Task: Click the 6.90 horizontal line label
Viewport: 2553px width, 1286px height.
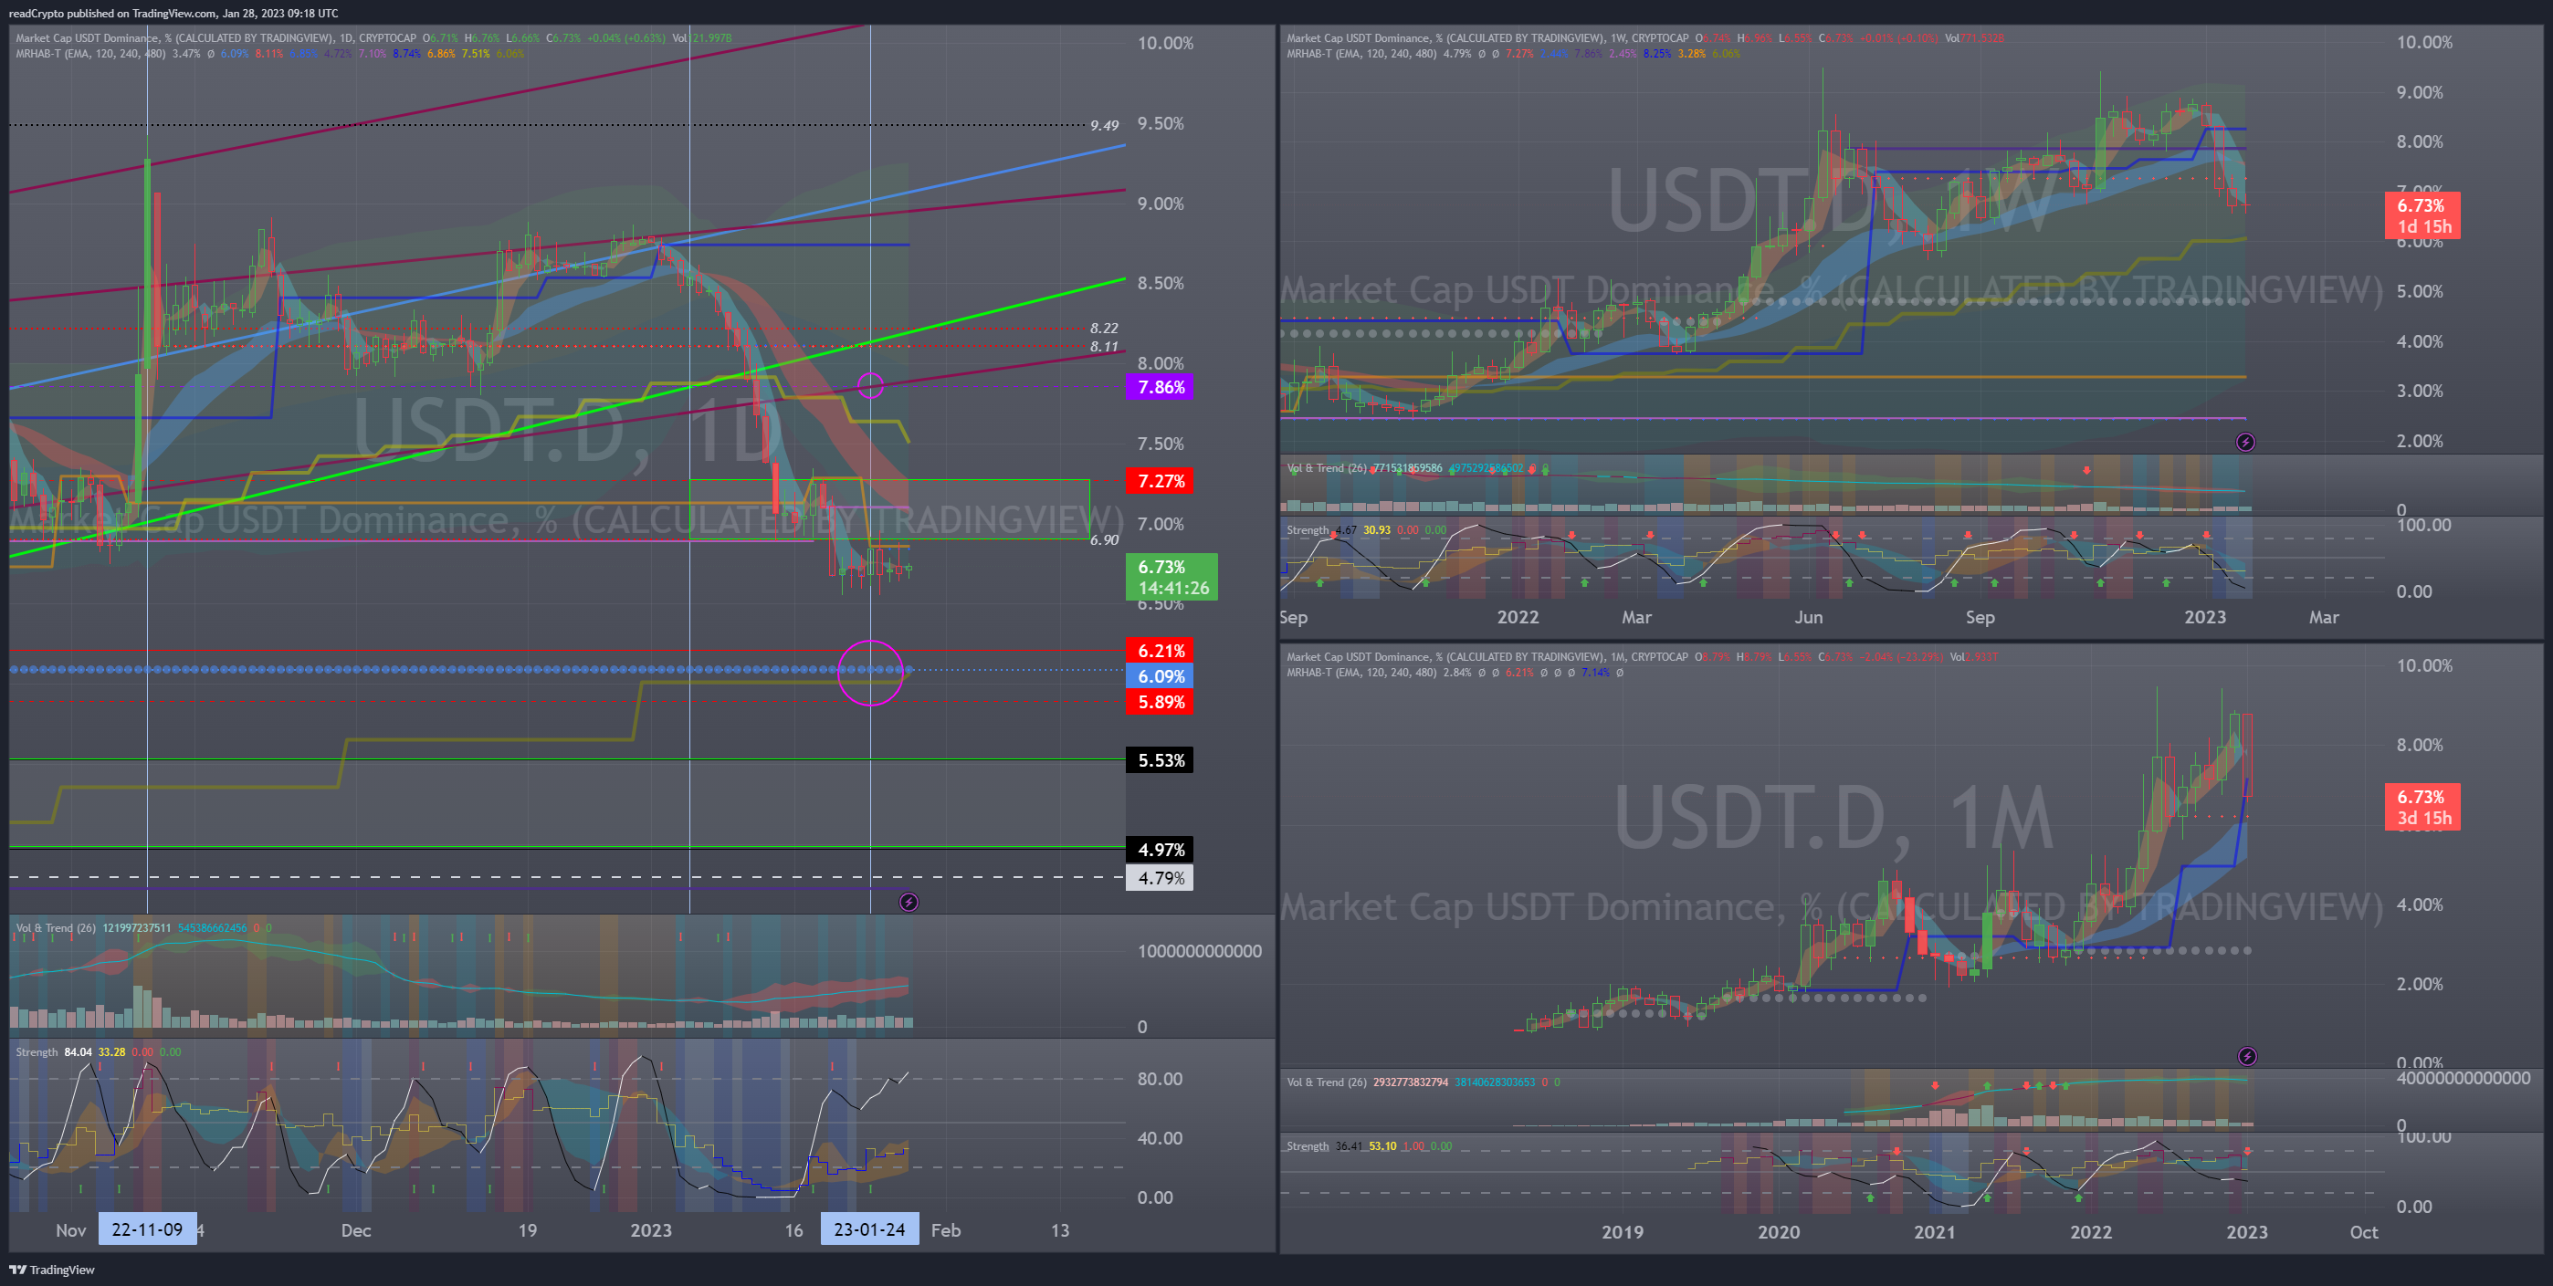Action: point(1104,540)
